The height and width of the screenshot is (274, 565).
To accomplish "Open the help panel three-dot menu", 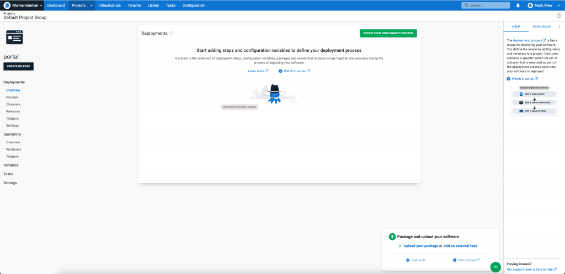I will point(559,26).
